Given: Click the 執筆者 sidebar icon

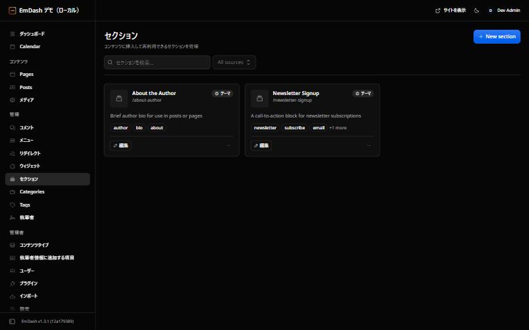Looking at the screenshot, I should pos(13,218).
